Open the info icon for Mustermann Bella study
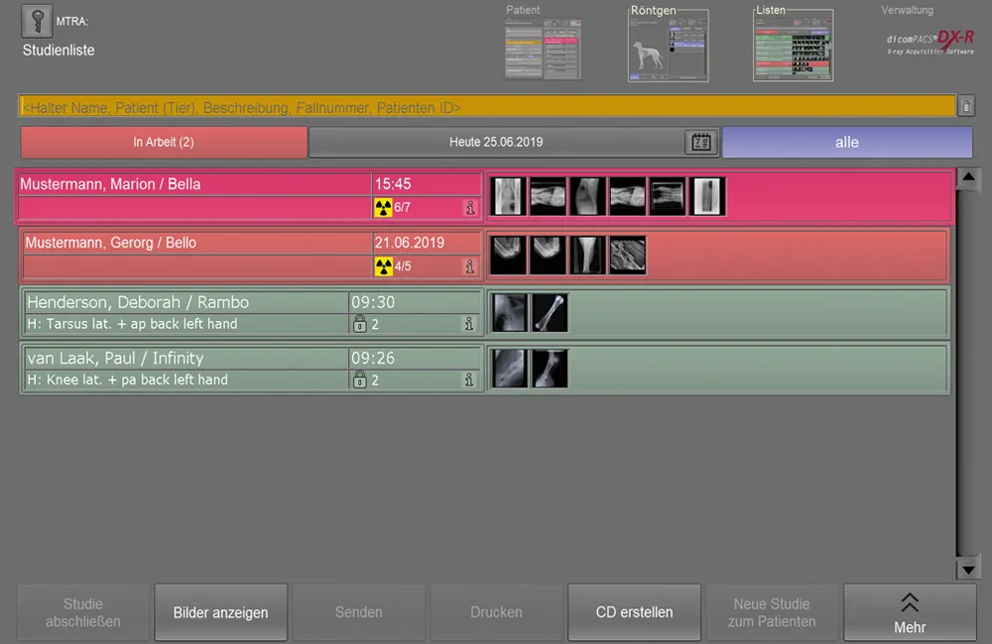This screenshot has height=644, width=992. (469, 208)
